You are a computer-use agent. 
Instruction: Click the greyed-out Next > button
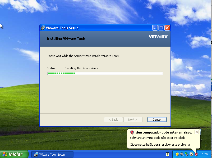(133, 120)
